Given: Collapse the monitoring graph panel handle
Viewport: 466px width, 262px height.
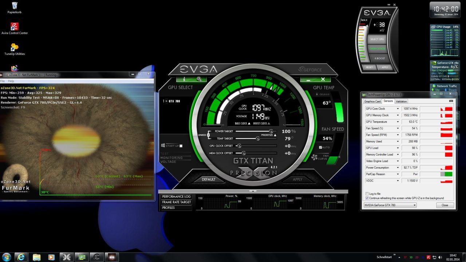Looking at the screenshot, I should pyautogui.click(x=253, y=191).
